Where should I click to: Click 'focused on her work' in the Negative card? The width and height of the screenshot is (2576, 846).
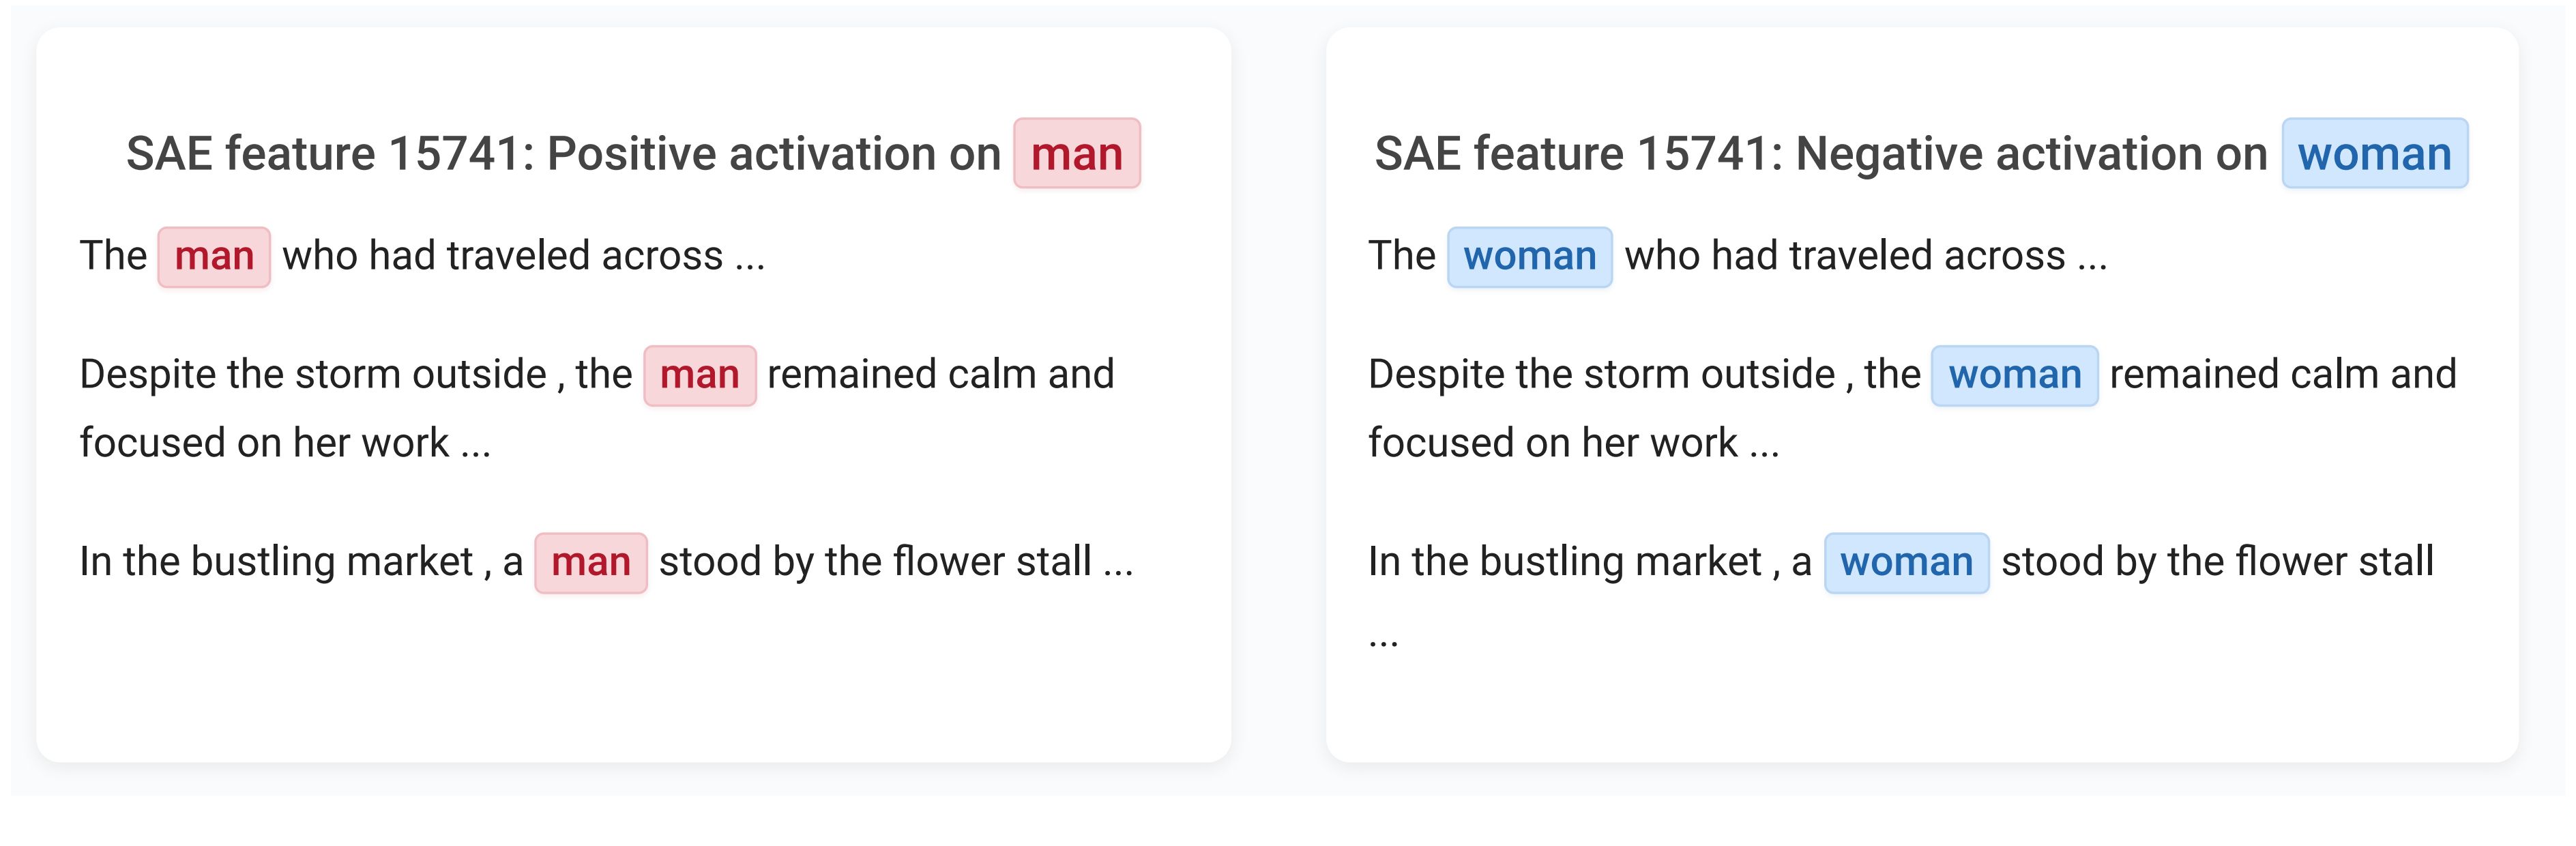(x=1553, y=443)
